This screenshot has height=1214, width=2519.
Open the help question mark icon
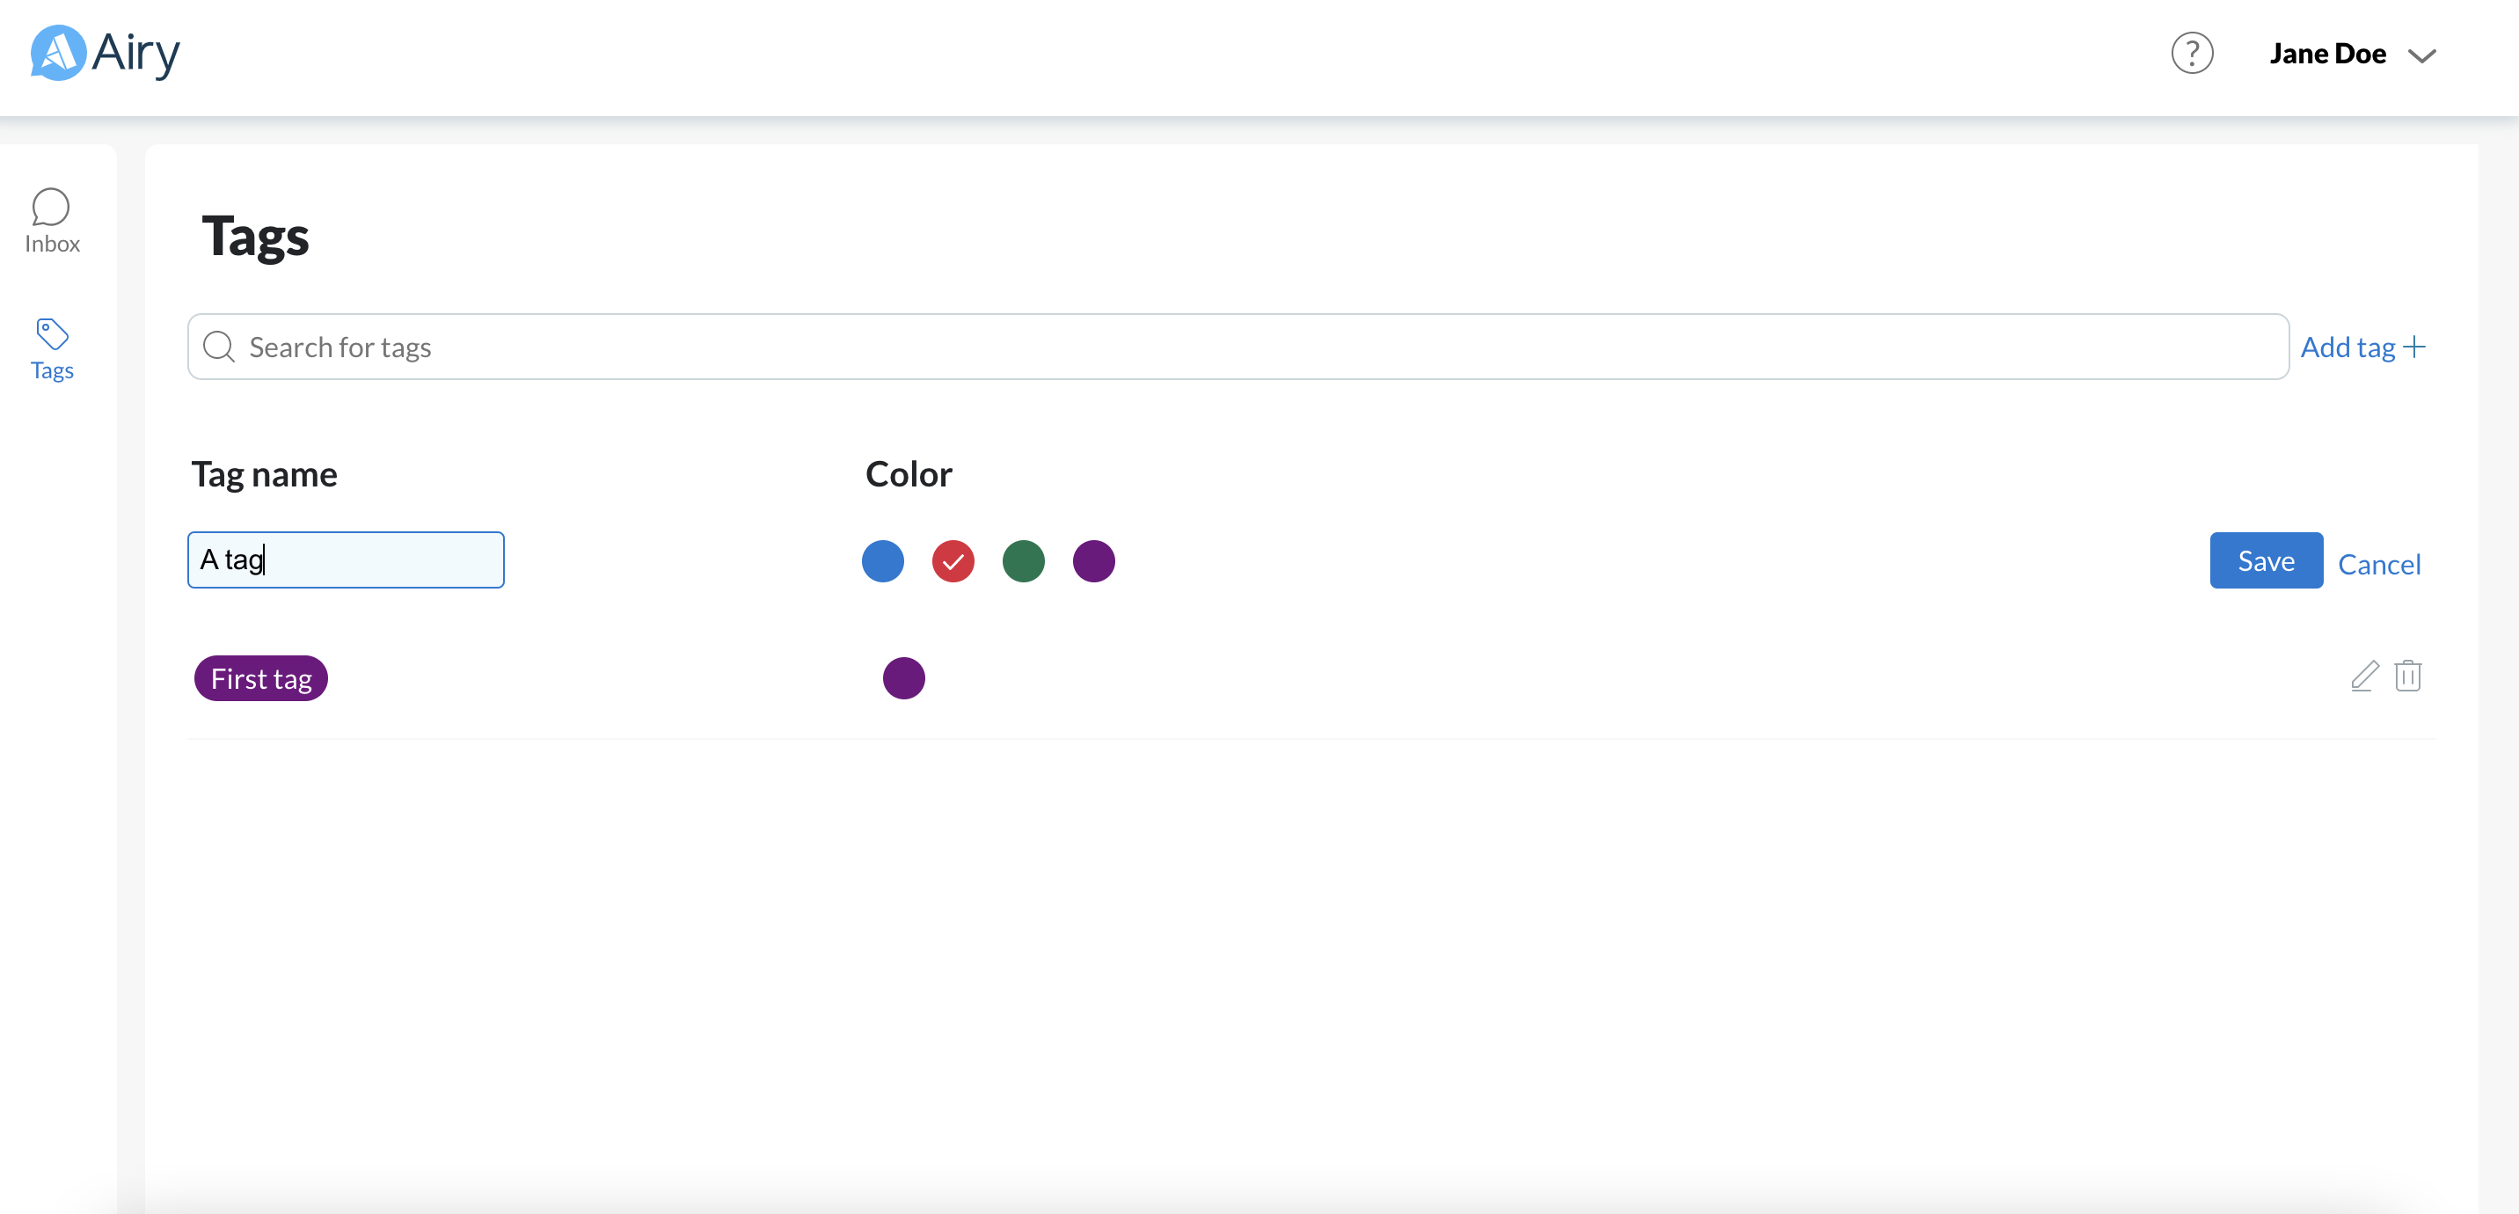tap(2192, 53)
